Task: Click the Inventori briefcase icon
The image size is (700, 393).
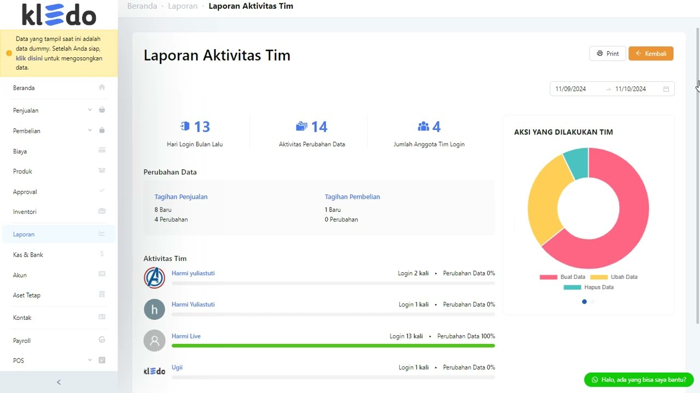Action: 102,211
